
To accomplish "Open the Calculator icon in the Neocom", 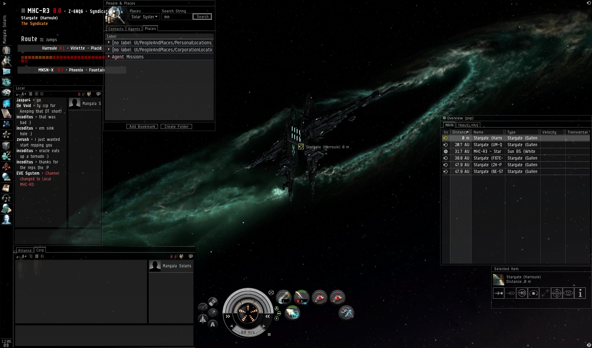I will click(x=6, y=209).
